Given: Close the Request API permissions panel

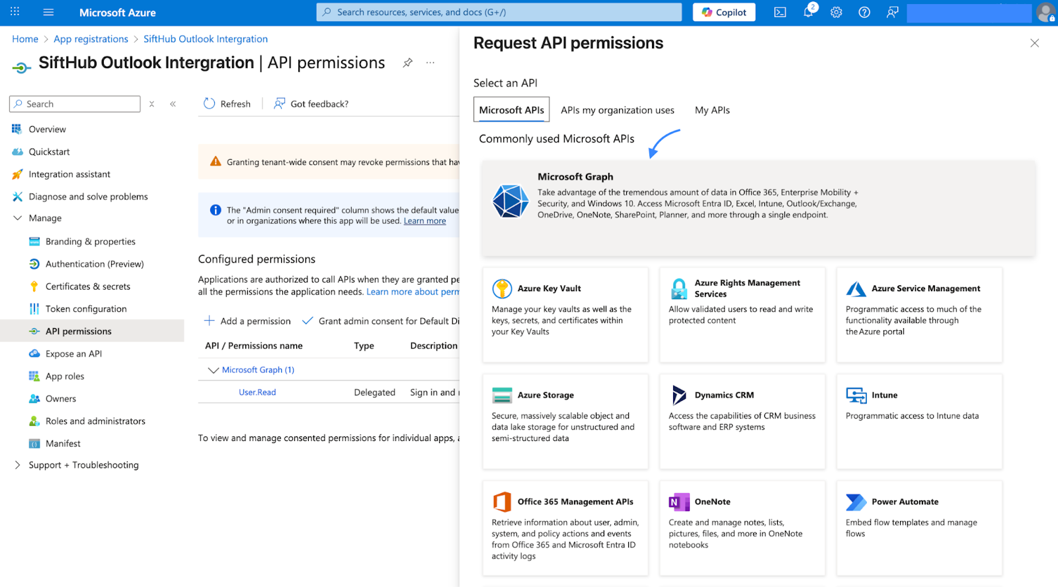Looking at the screenshot, I should pyautogui.click(x=1034, y=44).
